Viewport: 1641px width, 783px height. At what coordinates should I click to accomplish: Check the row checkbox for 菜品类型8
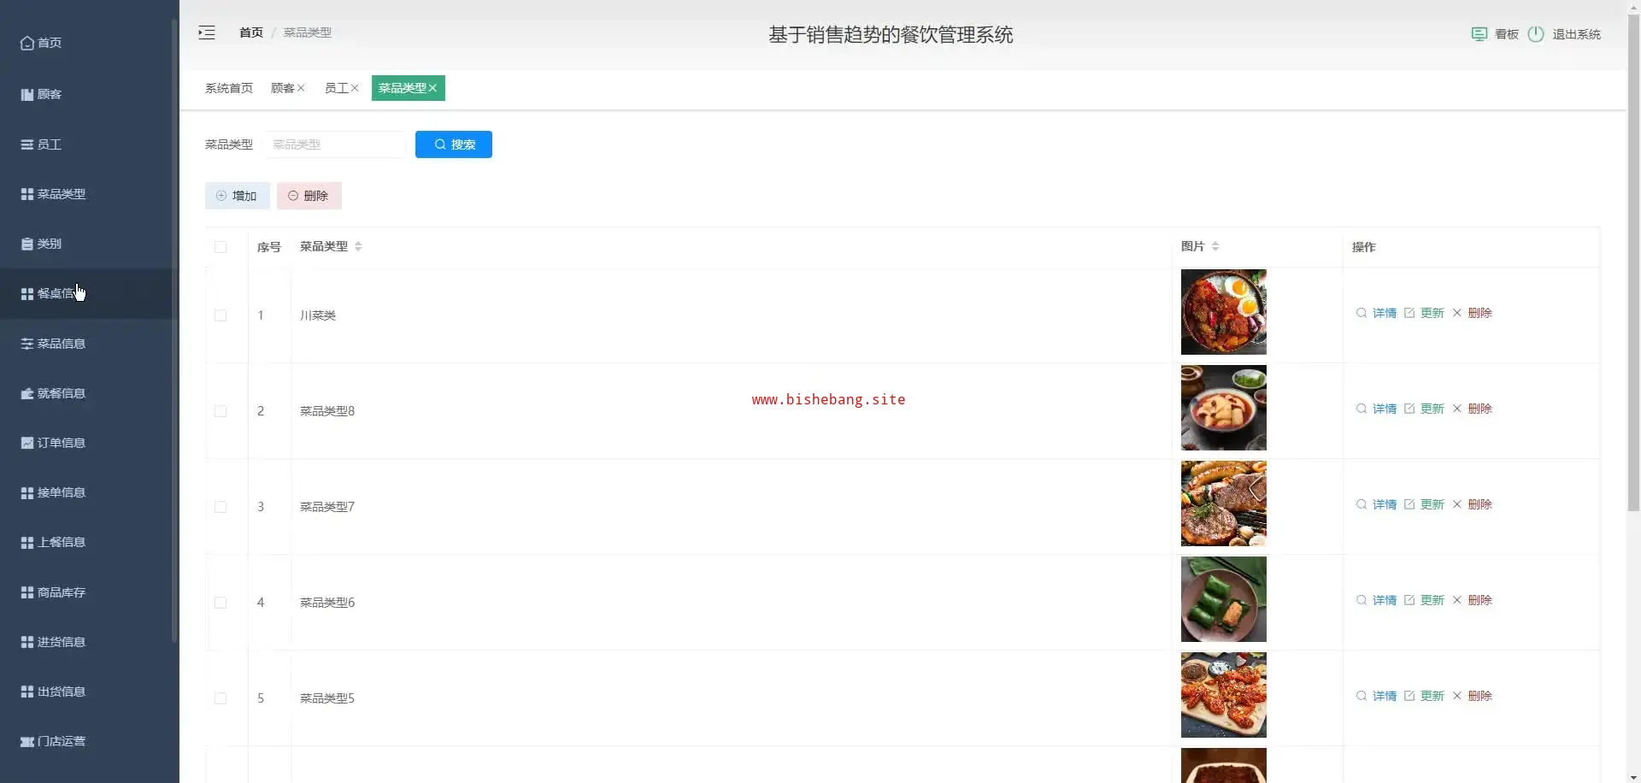tap(221, 411)
